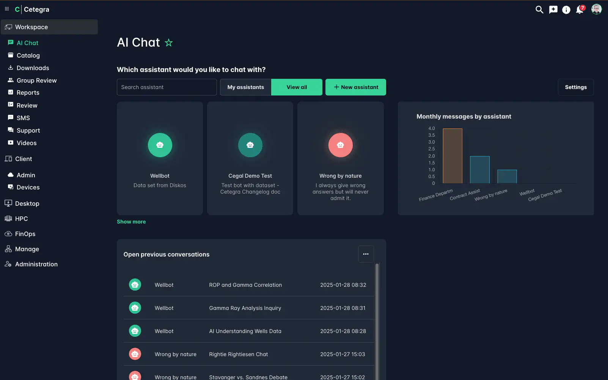Click the Search assistant input field
Screen dimensions: 608x380
[167, 87]
